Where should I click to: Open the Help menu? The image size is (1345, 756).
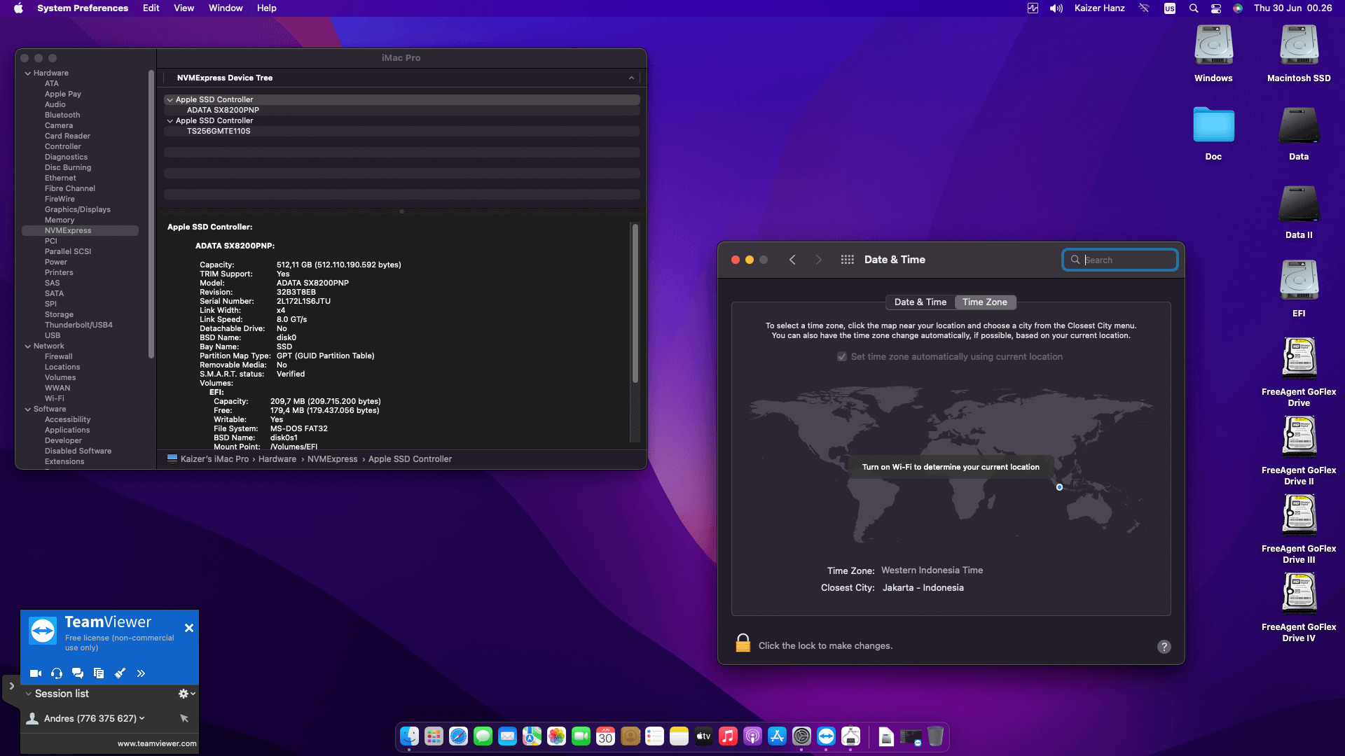pyautogui.click(x=266, y=8)
